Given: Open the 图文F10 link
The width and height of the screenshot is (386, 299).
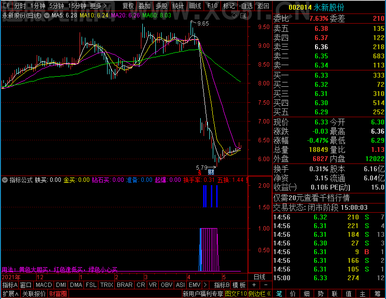Looking at the screenshot, I should pos(235,294).
